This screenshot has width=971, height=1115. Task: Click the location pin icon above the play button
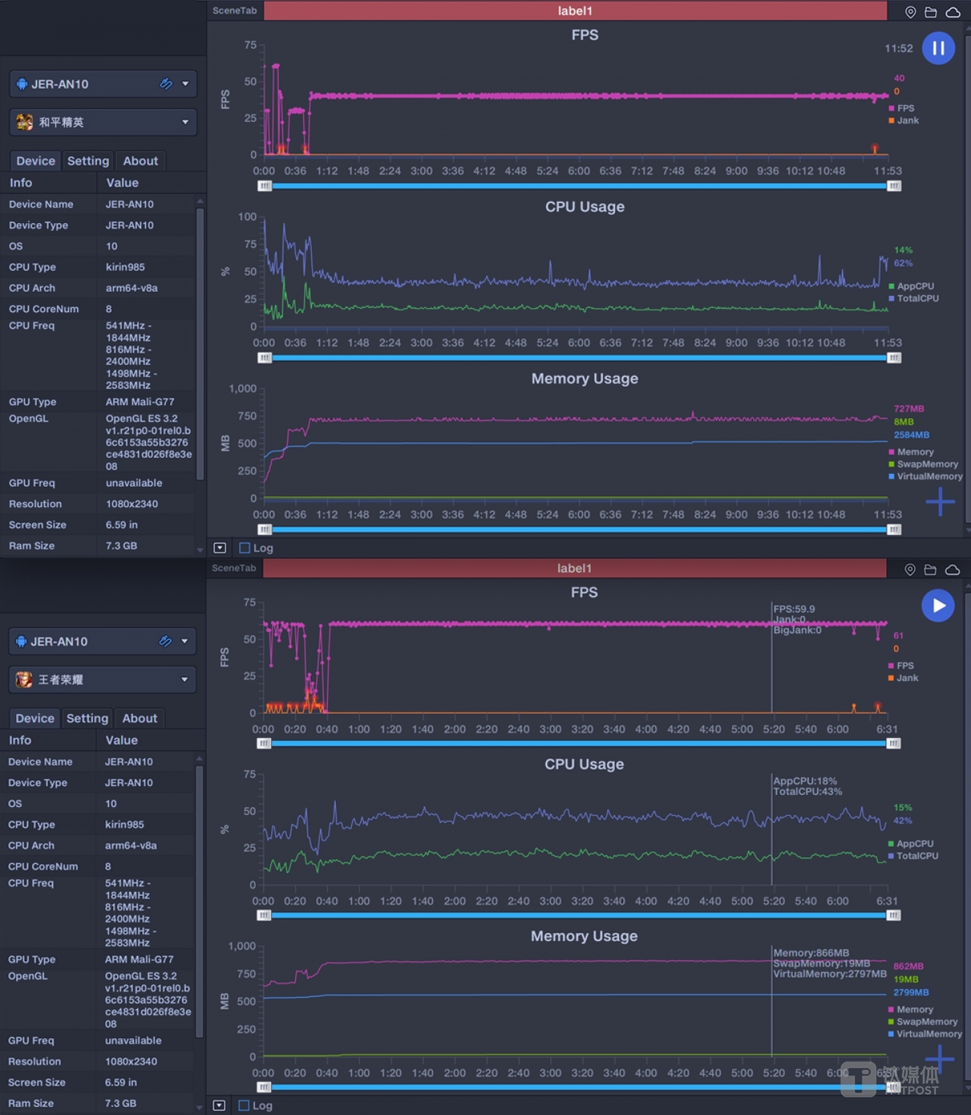tap(910, 570)
